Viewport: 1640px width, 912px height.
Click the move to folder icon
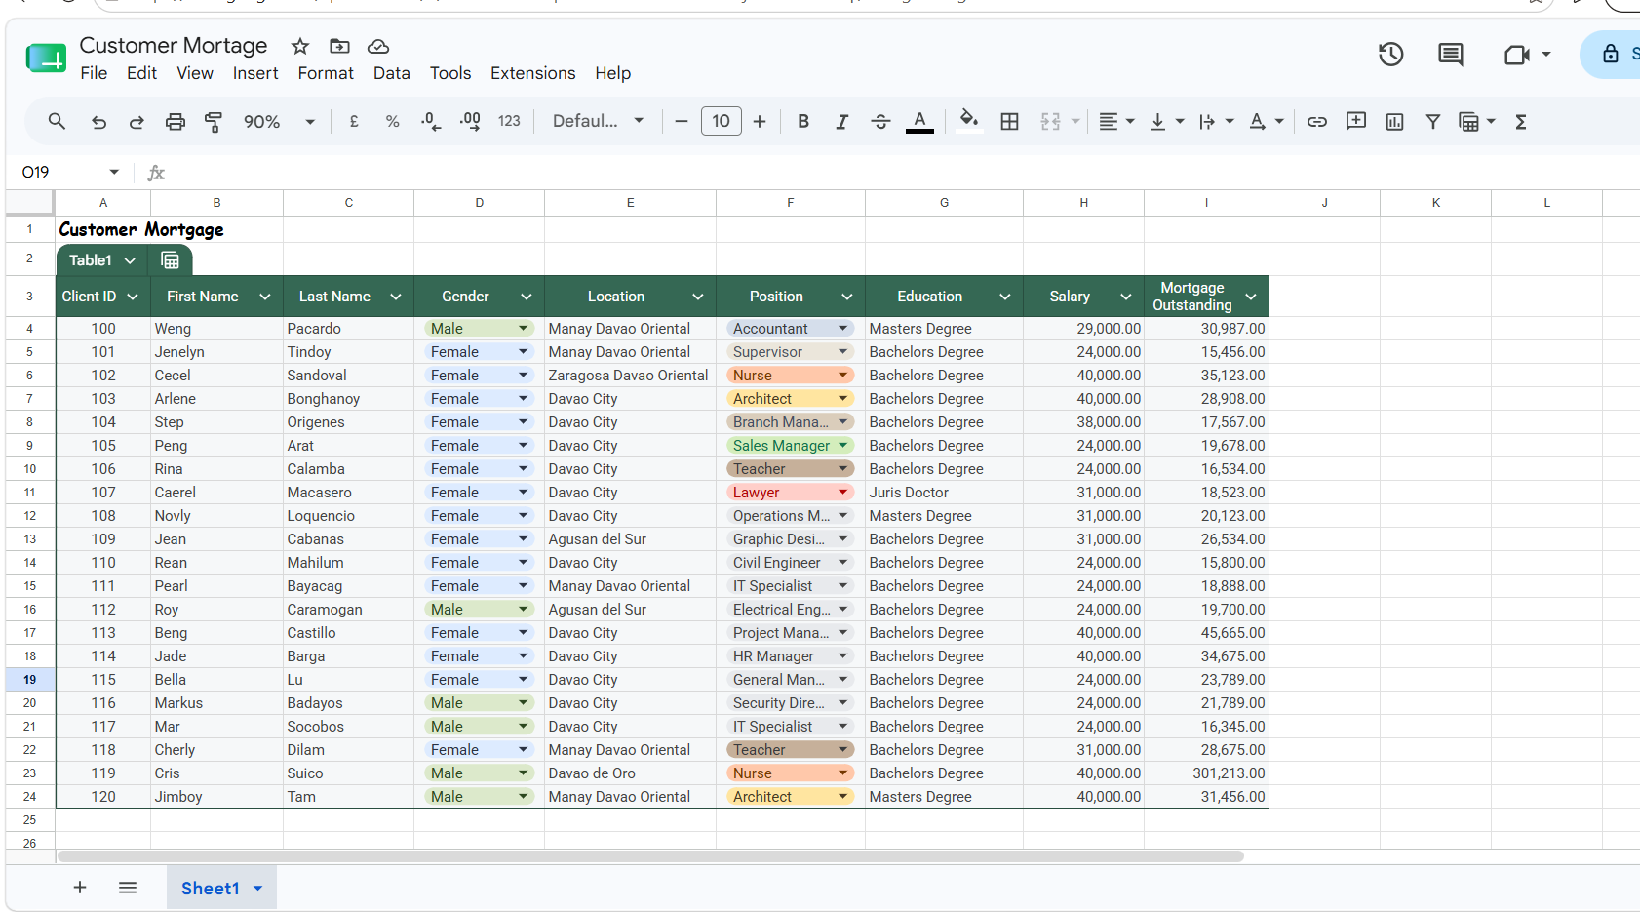tap(339, 46)
